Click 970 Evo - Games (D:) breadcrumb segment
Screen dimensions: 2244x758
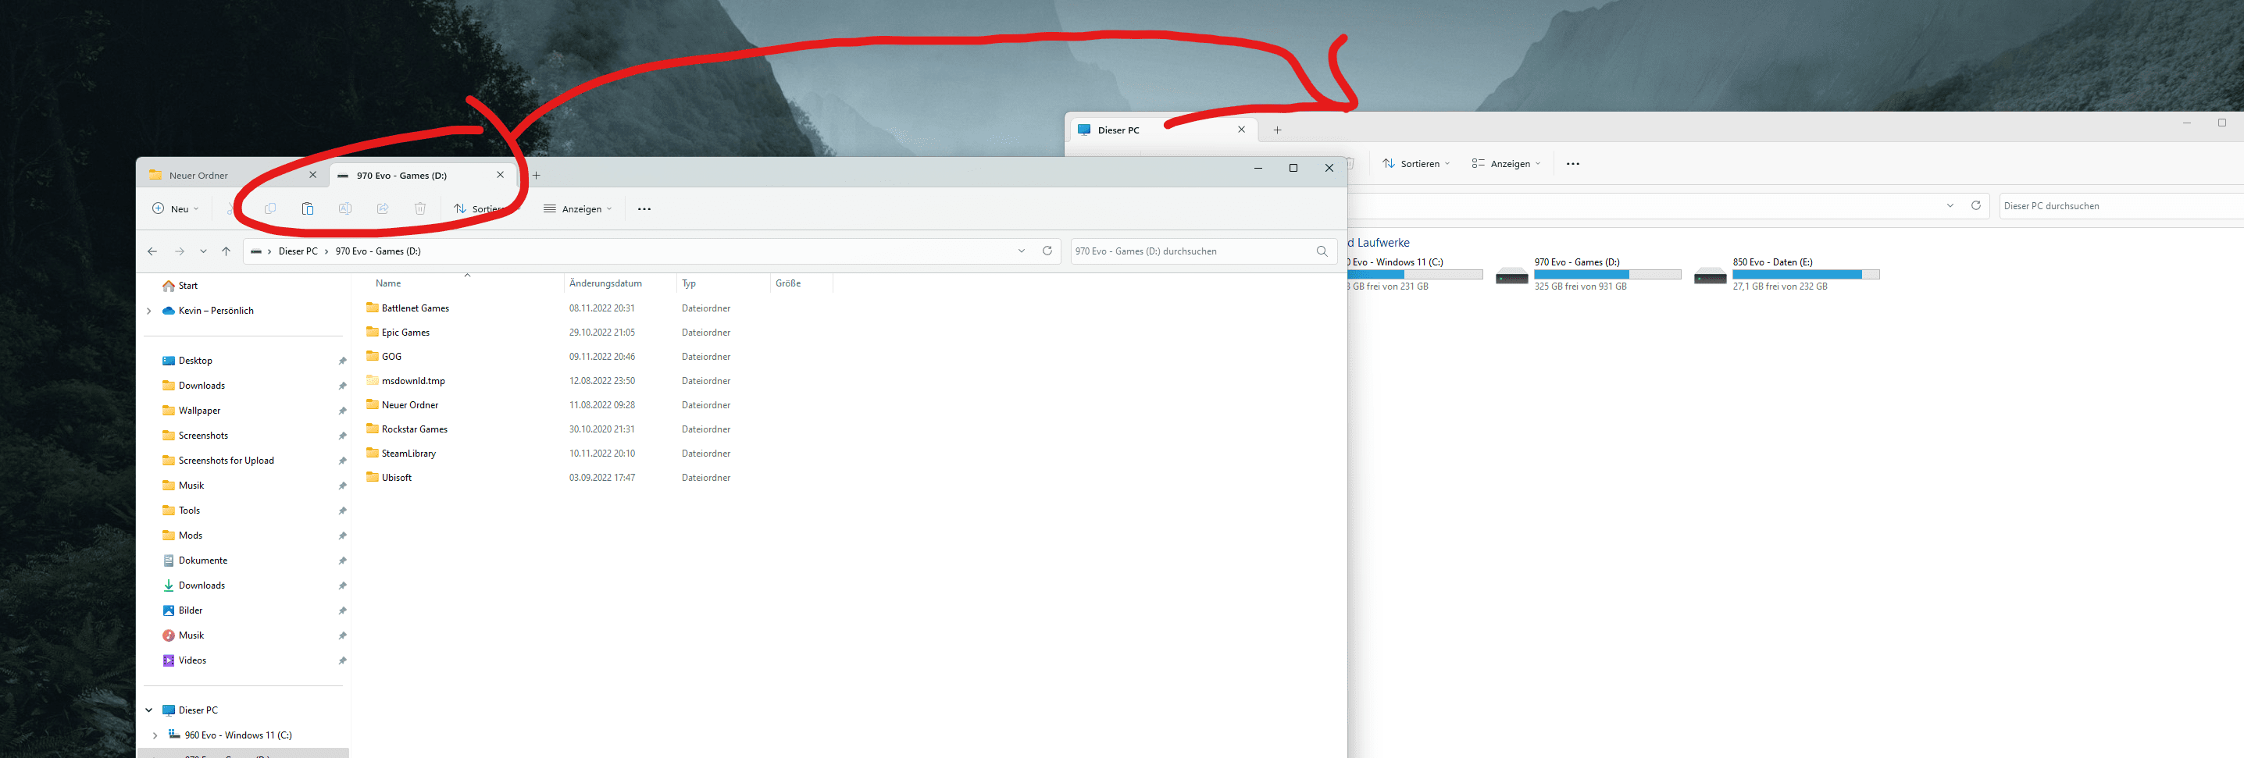click(x=378, y=251)
